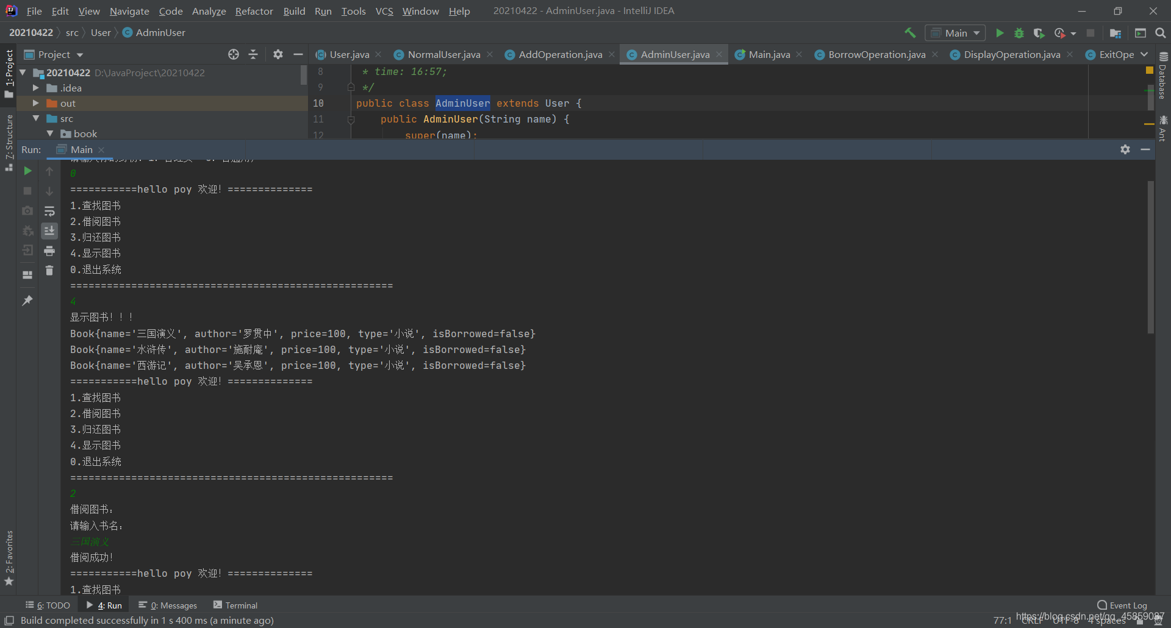Start debugging with the bug icon
The height and width of the screenshot is (628, 1171).
pyautogui.click(x=1019, y=33)
